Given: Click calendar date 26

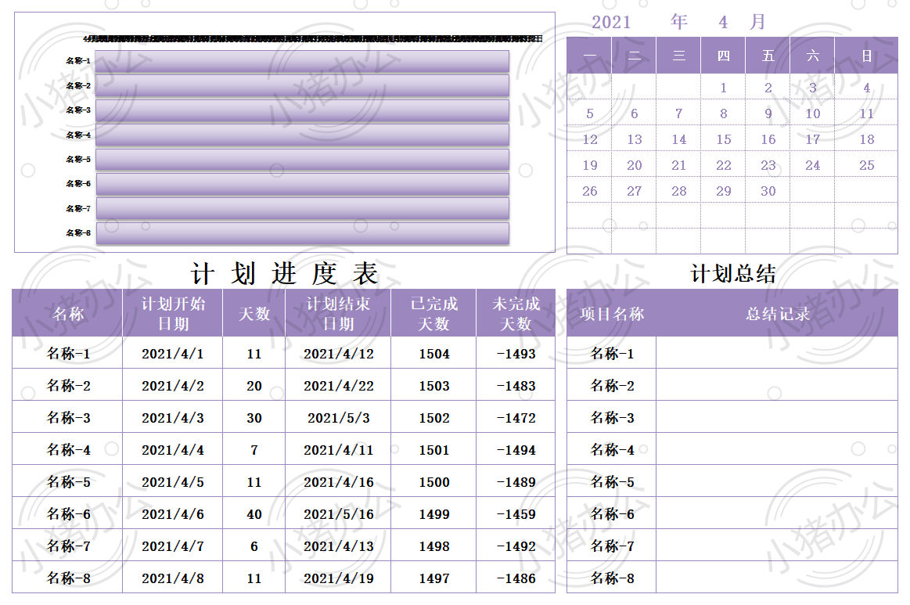Looking at the screenshot, I should [590, 191].
